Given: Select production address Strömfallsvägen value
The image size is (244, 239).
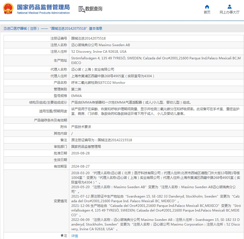Looking at the screenshot, I should point(156,60).
